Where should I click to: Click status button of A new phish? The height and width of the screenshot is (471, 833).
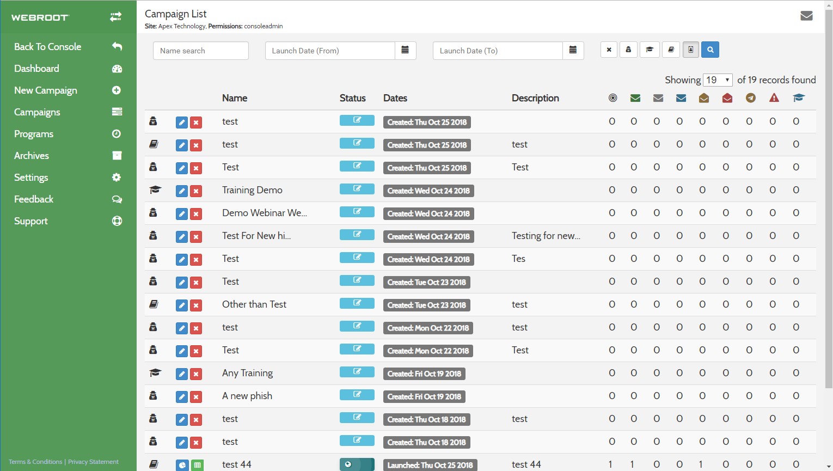point(357,395)
